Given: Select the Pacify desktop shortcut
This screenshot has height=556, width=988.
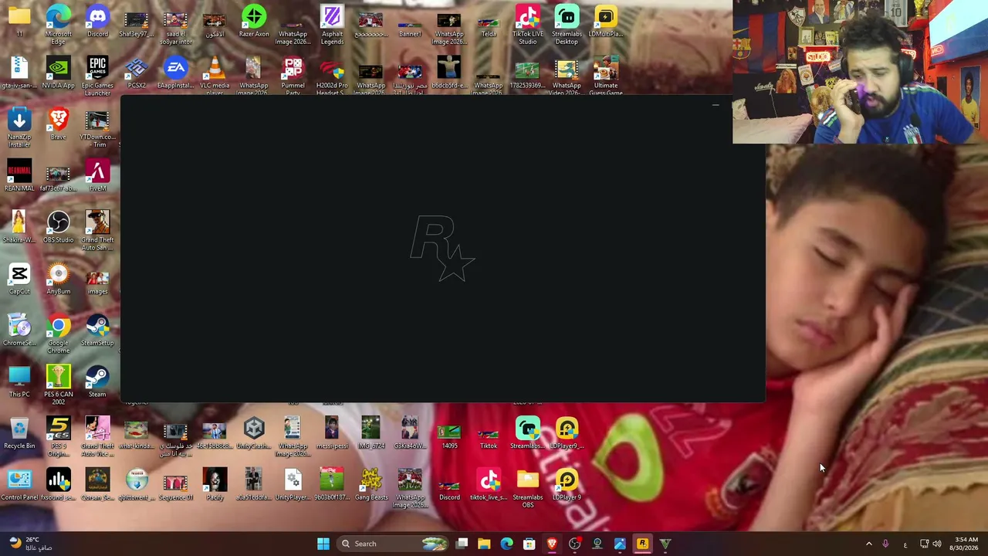Looking at the screenshot, I should 215,485.
